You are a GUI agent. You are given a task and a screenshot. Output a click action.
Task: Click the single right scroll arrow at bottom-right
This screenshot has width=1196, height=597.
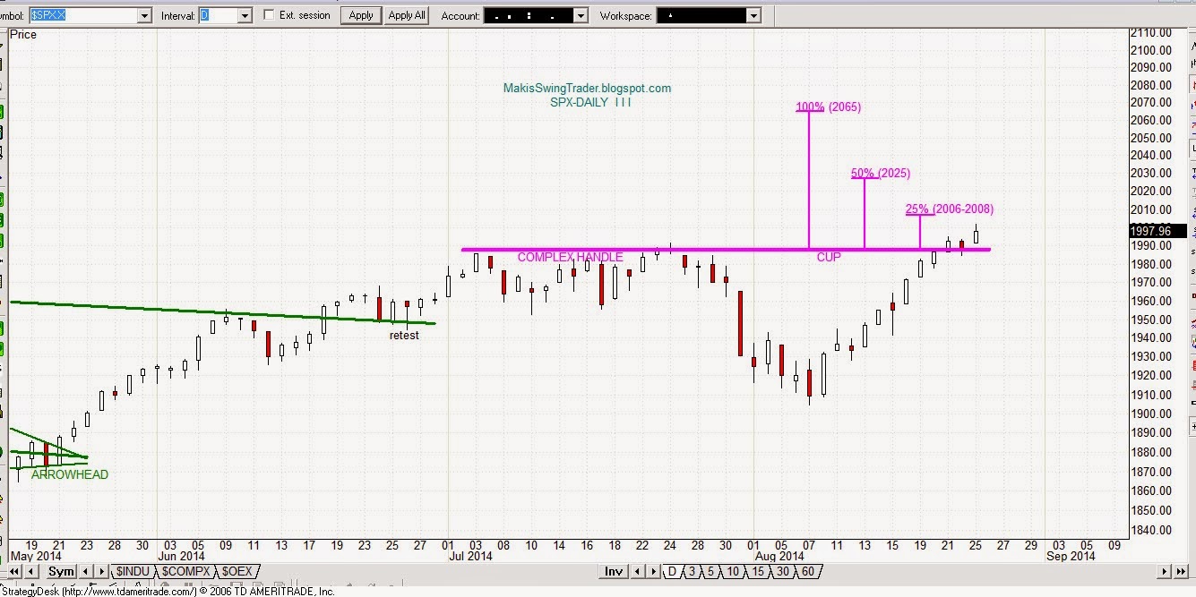pos(1165,571)
